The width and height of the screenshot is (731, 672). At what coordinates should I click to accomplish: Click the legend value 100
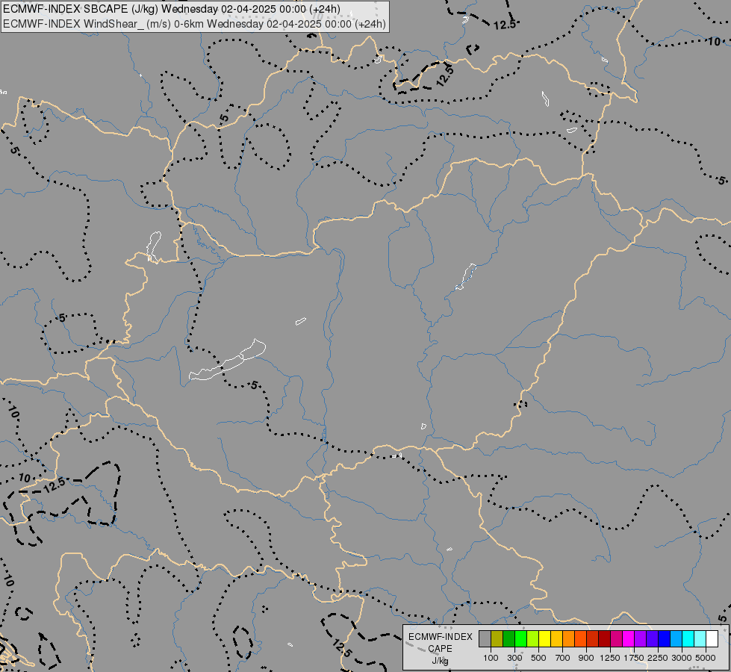(491, 658)
